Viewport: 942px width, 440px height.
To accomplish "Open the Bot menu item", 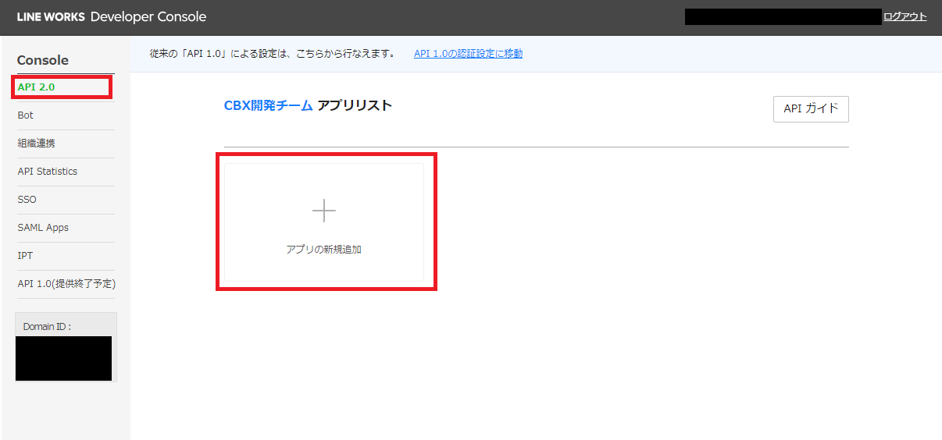I will point(26,115).
